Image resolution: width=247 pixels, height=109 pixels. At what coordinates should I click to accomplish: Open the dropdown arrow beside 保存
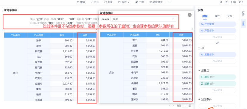click(128, 2)
